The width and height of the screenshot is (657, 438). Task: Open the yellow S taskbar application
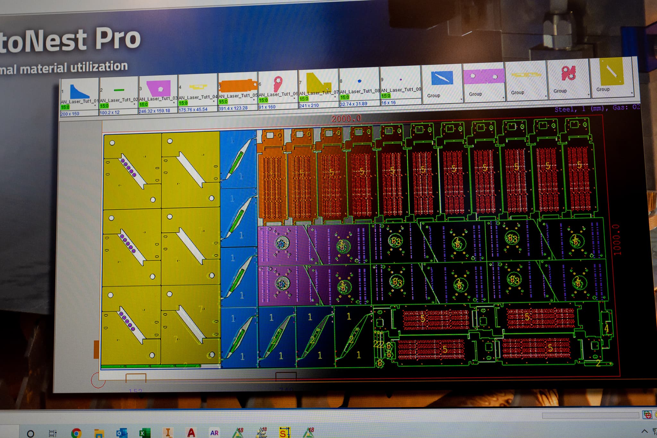(x=285, y=433)
